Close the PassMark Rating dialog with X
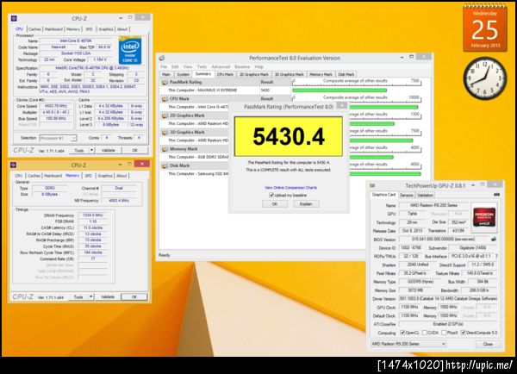 coord(342,105)
